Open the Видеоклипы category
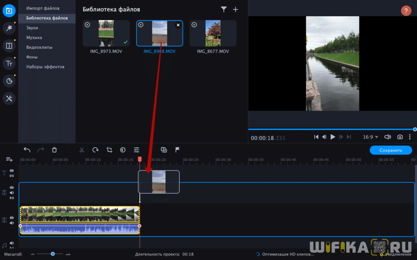Image resolution: width=417 pixels, height=260 pixels. pyautogui.click(x=39, y=47)
